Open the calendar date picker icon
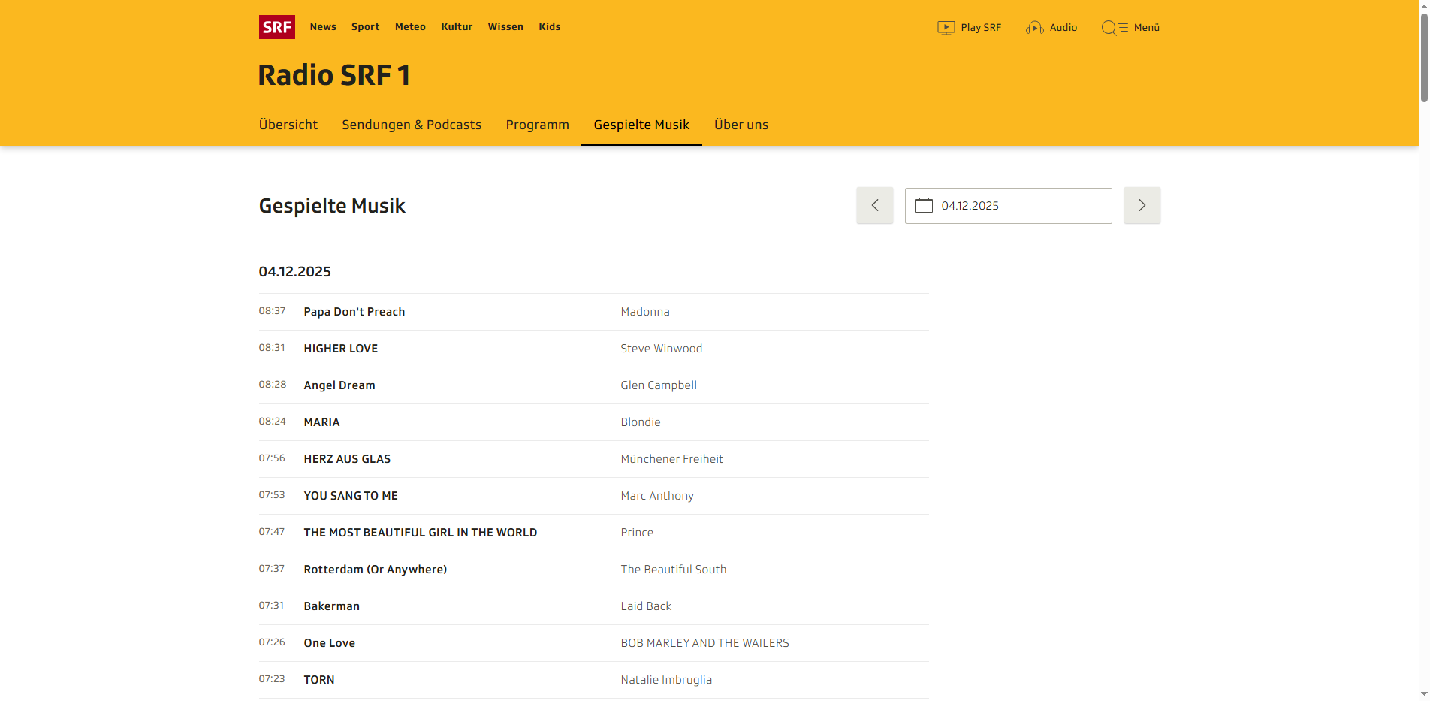 [x=925, y=205]
